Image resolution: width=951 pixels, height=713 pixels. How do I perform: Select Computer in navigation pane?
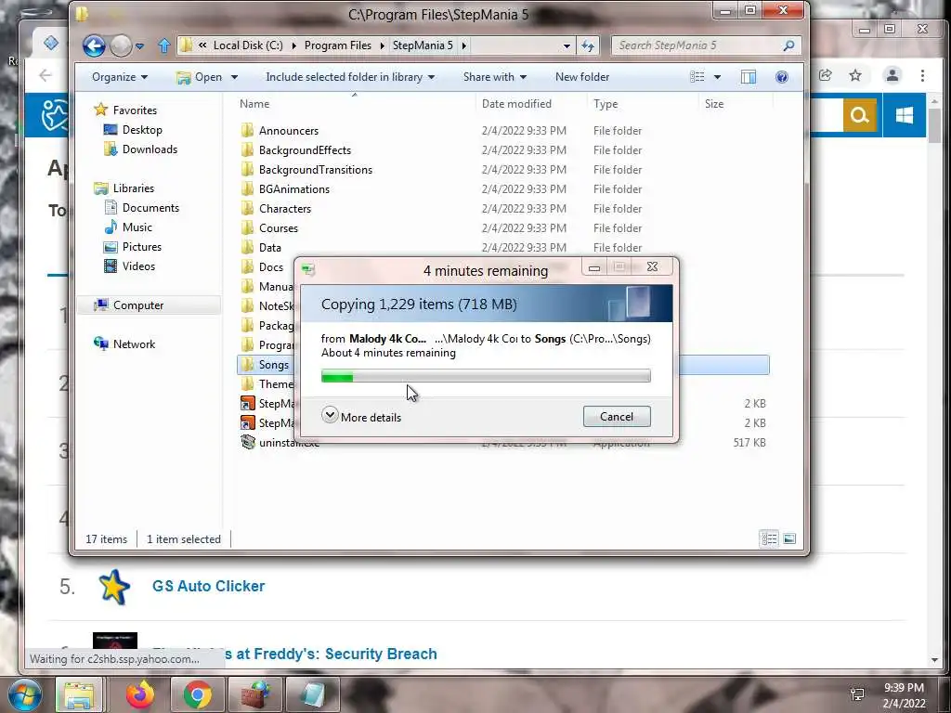[150, 305]
